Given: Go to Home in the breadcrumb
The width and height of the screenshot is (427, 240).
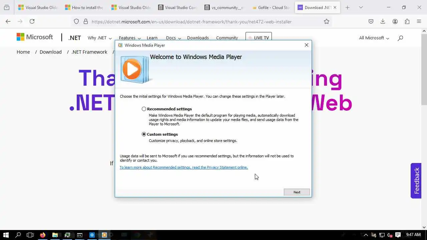Looking at the screenshot, I should click(x=23, y=52).
